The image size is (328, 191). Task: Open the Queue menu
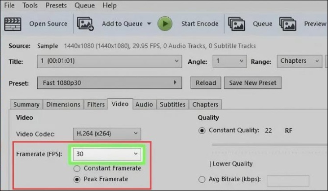(84, 5)
